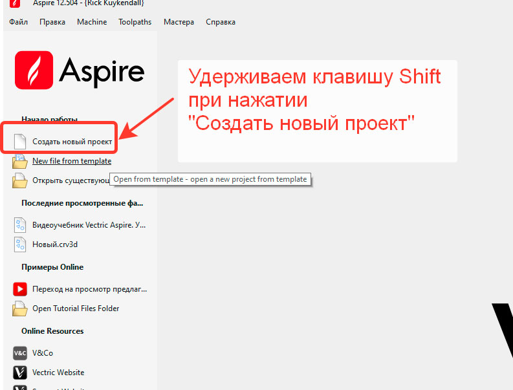This screenshot has height=390, width=513.
Task: Open the Machine menu
Action: pos(92,22)
